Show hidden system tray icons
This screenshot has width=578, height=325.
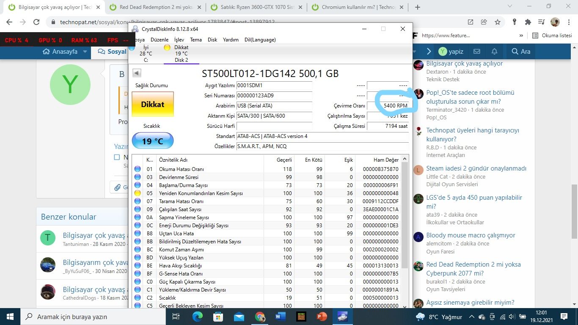point(472,317)
